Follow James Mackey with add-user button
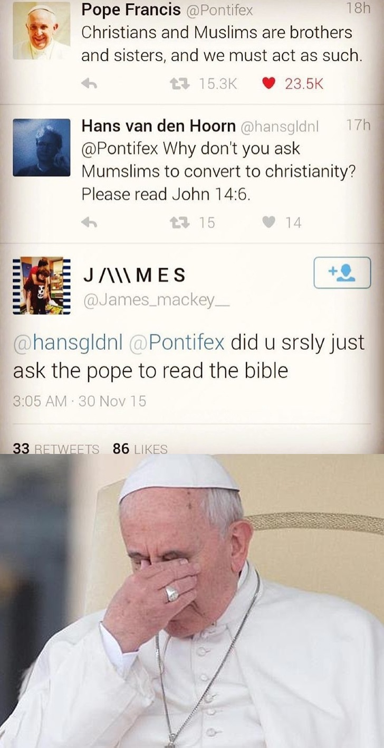This screenshot has width=384, height=748. (342, 272)
